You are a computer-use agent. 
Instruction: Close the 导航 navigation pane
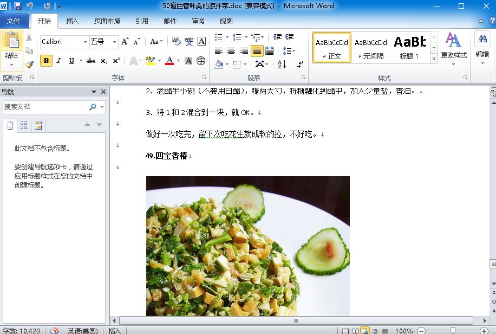point(103,92)
